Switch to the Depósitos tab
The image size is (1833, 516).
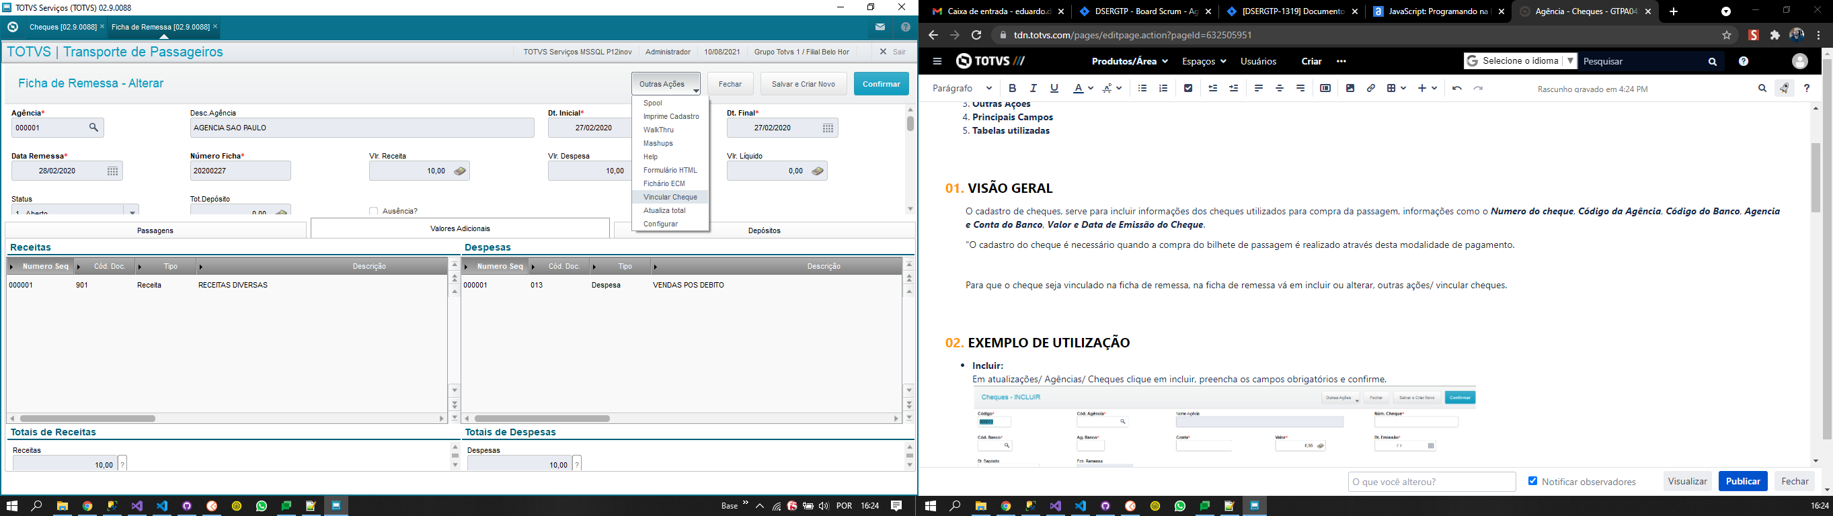pyautogui.click(x=765, y=230)
